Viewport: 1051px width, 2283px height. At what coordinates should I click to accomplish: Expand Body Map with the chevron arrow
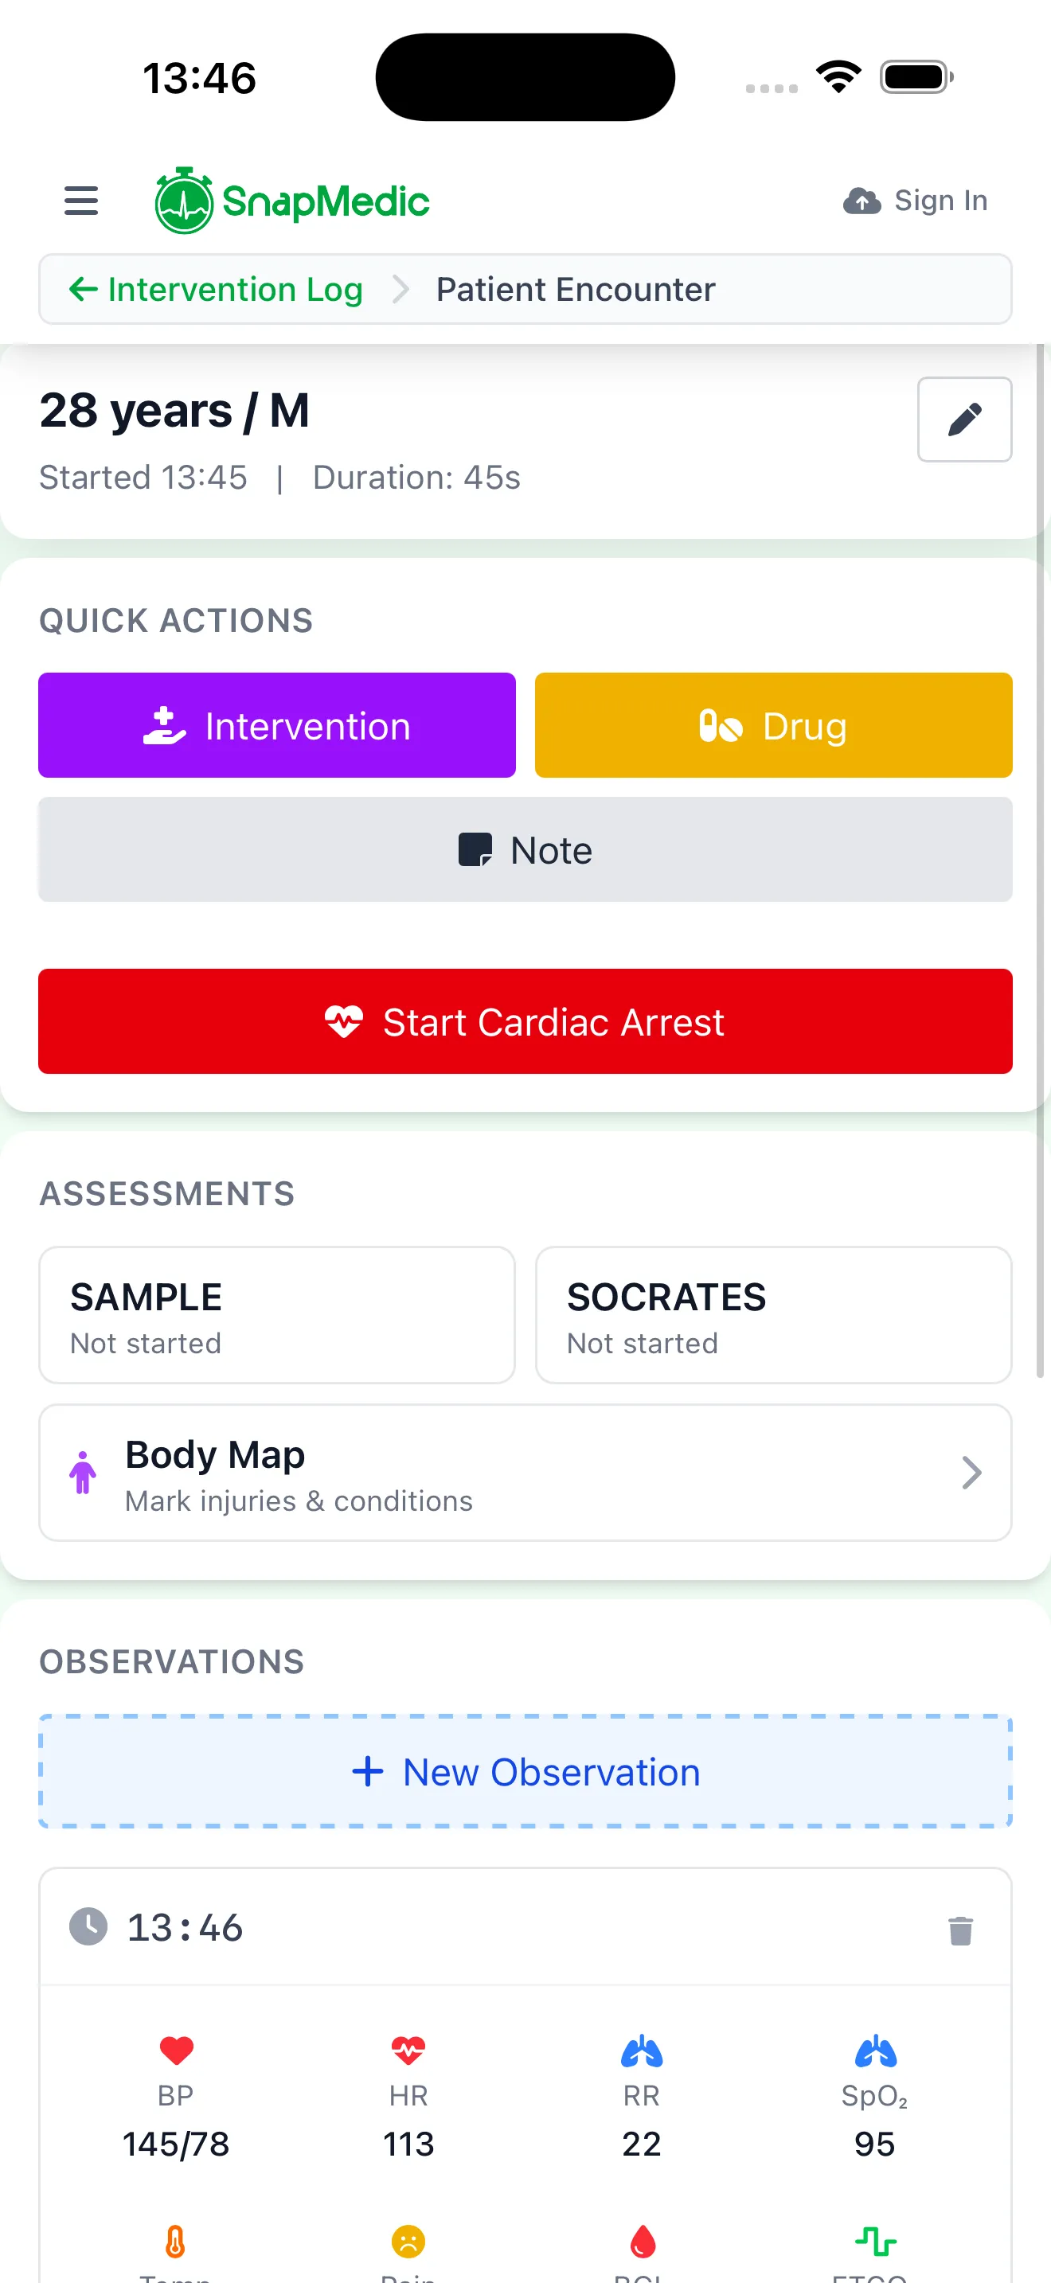pyautogui.click(x=971, y=1472)
